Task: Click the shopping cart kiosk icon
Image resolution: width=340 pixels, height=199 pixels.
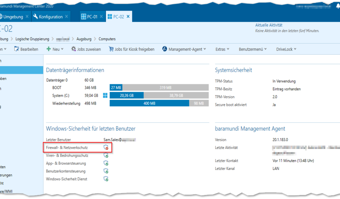Action: point(111,49)
